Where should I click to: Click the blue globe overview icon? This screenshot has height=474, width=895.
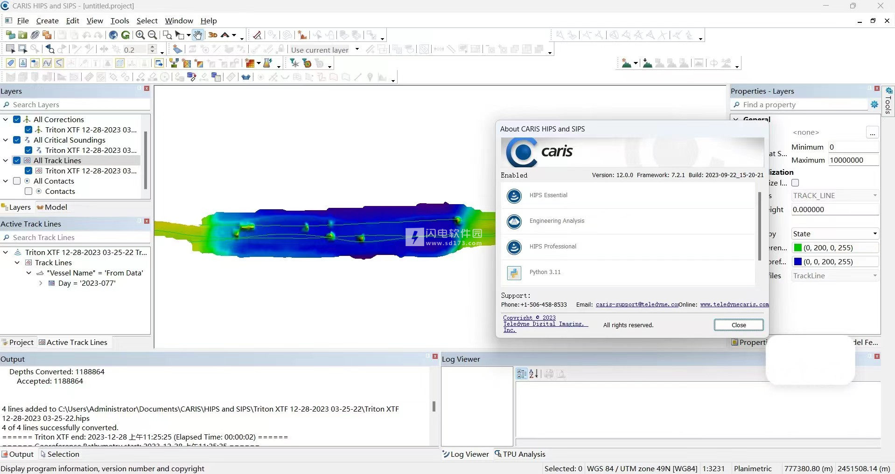113,35
